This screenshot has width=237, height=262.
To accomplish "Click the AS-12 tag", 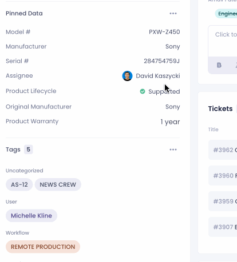I will tap(19, 184).
